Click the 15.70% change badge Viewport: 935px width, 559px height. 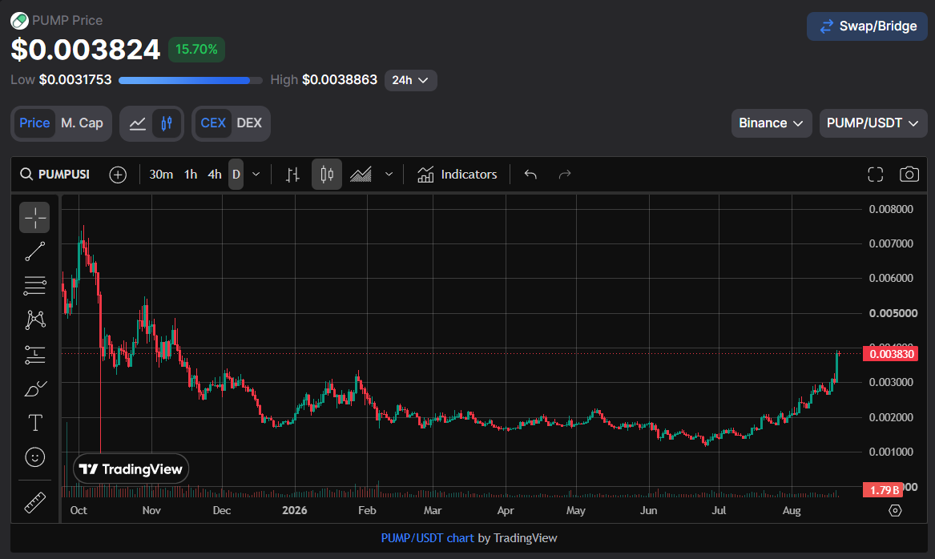pyautogui.click(x=196, y=50)
